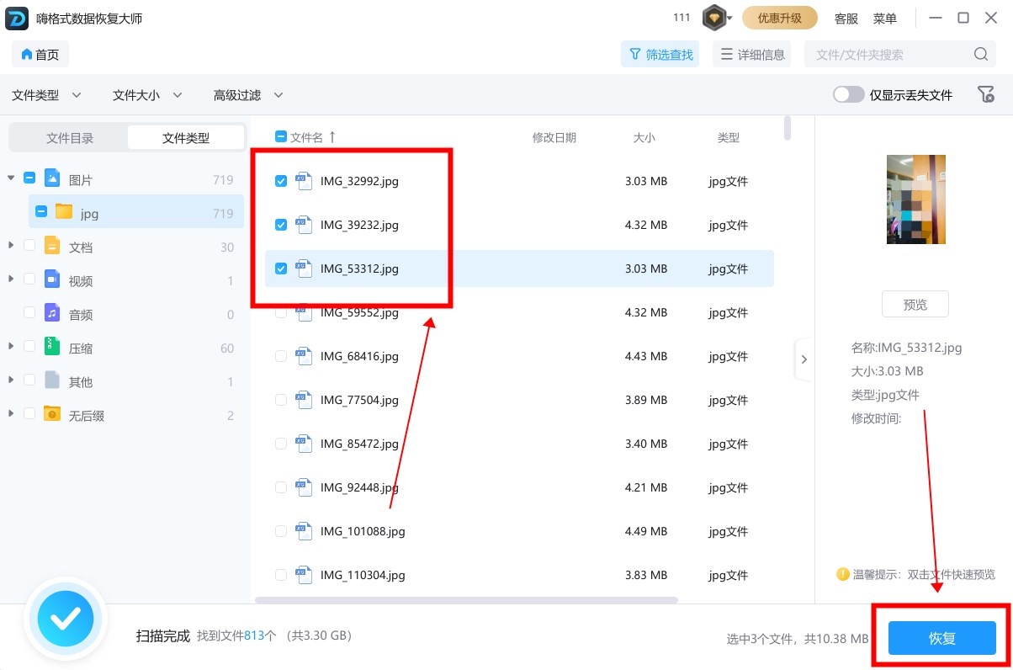Uncheck the IMG_53312.jpg checkbox
The width and height of the screenshot is (1013, 670).
click(281, 269)
